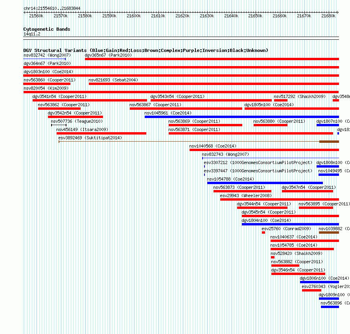The height and width of the screenshot is (334, 350).
Task: Select the dgv1807n100 variant label
Action: (x=333, y=121)
